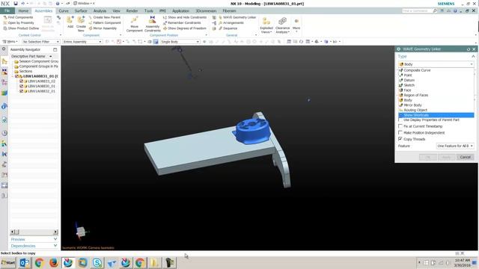Open the Entire Assembly scope dropdown
Viewport: 479px width, 269px height.
tap(82, 42)
